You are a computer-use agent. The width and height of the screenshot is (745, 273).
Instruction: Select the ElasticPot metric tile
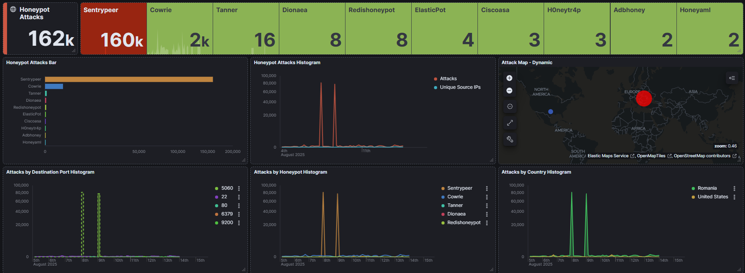click(445, 29)
